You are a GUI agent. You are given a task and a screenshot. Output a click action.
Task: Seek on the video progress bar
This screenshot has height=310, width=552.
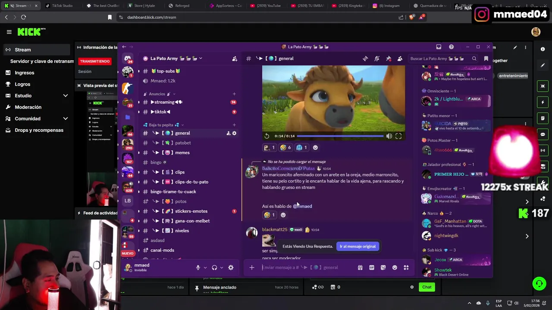[x=340, y=136]
